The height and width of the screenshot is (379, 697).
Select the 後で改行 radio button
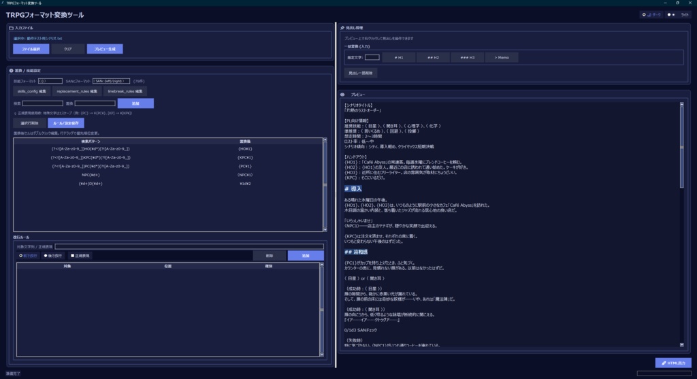point(53,256)
